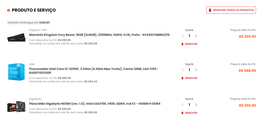Click Remover Todos os Produtos button
Image resolution: width=262 pixels, height=118 pixels.
[231, 10]
